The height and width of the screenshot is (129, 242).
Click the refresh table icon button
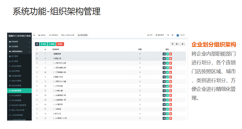tap(37, 44)
